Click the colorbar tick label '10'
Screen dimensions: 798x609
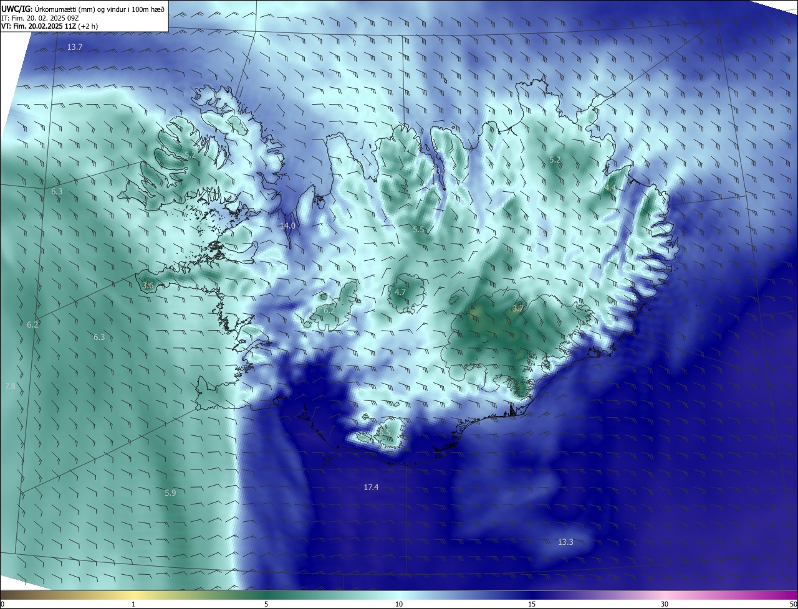point(399,604)
